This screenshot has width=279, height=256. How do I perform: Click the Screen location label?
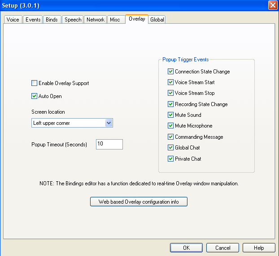coord(48,112)
